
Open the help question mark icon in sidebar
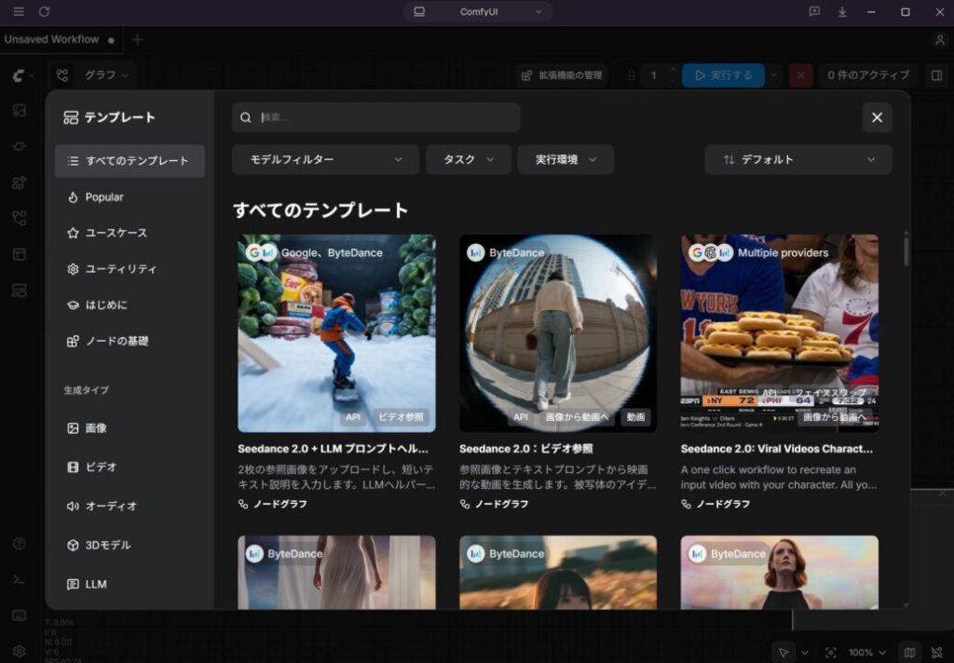pos(19,543)
